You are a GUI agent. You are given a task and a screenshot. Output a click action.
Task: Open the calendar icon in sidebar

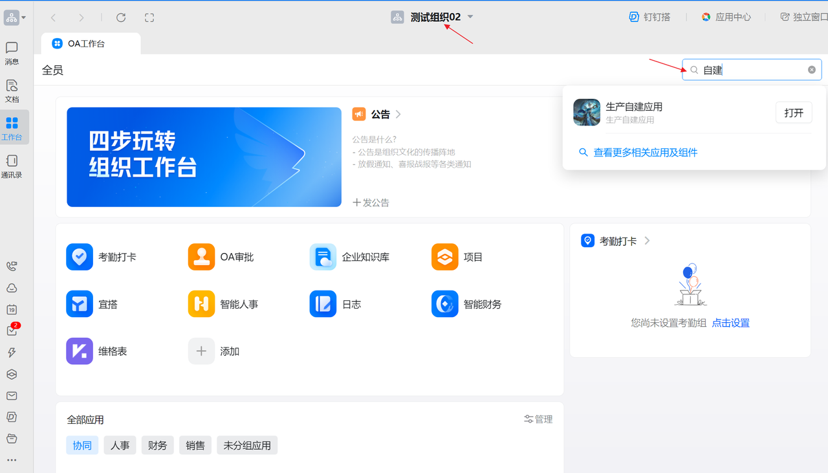pos(12,309)
